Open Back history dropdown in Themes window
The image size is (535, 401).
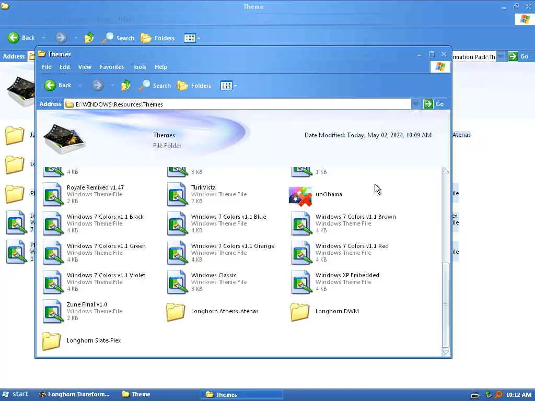tap(80, 86)
